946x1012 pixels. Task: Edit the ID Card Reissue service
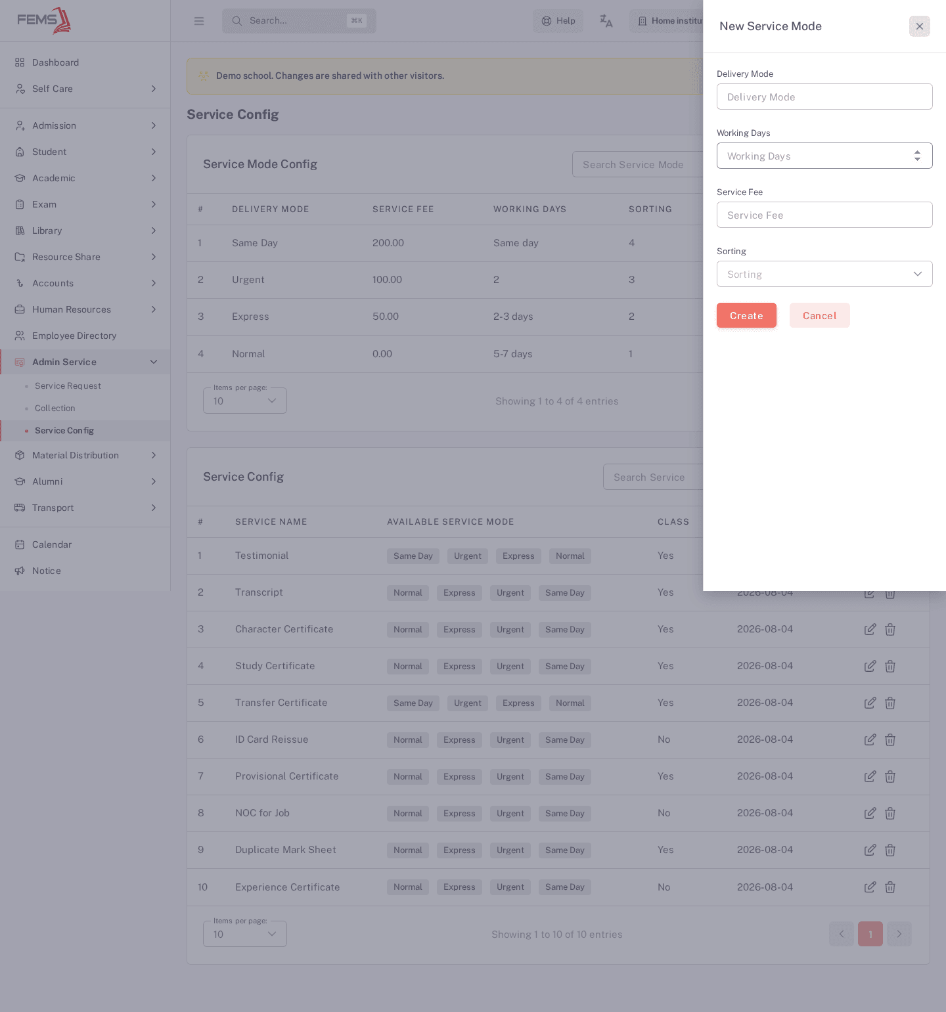pos(870,739)
